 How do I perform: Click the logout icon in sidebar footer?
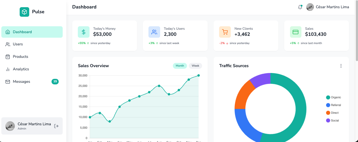pos(56,126)
